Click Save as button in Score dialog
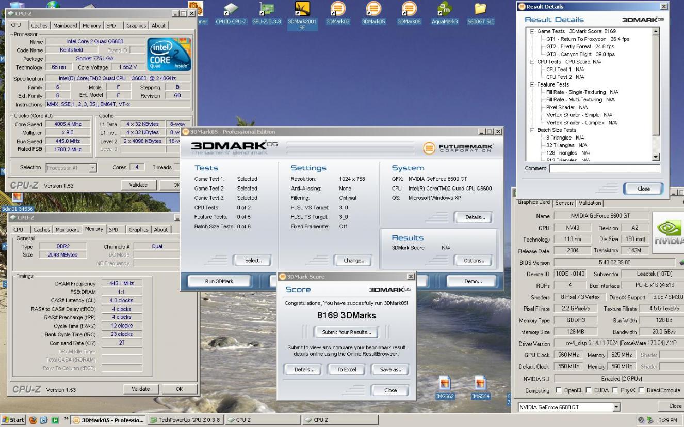The image size is (684, 427). (390, 370)
